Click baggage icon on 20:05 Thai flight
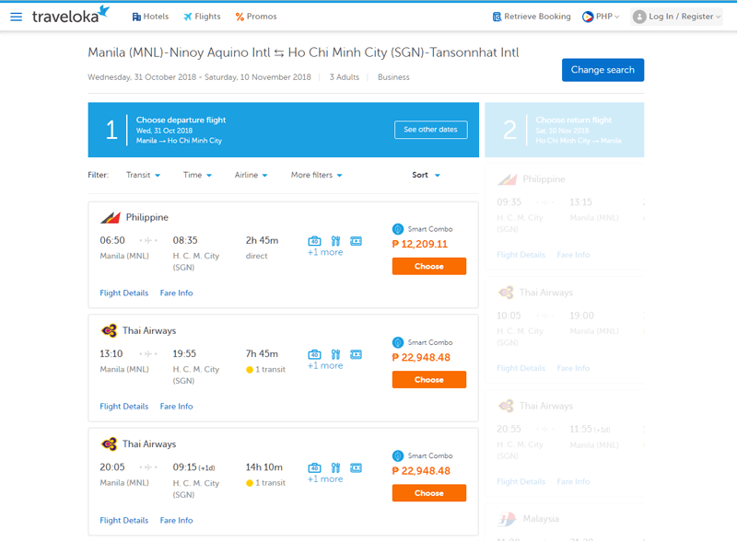 pyautogui.click(x=314, y=467)
